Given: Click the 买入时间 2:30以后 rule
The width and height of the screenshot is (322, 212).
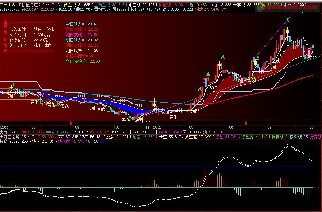Looking at the screenshot, I should coord(30,35).
